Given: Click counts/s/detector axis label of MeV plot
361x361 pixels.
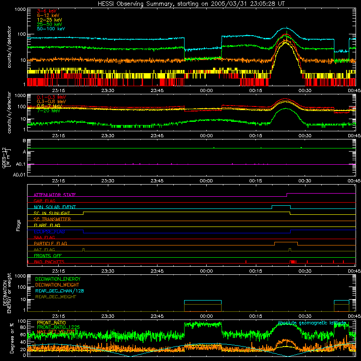Looking at the screenshot, I should coord(9,112).
